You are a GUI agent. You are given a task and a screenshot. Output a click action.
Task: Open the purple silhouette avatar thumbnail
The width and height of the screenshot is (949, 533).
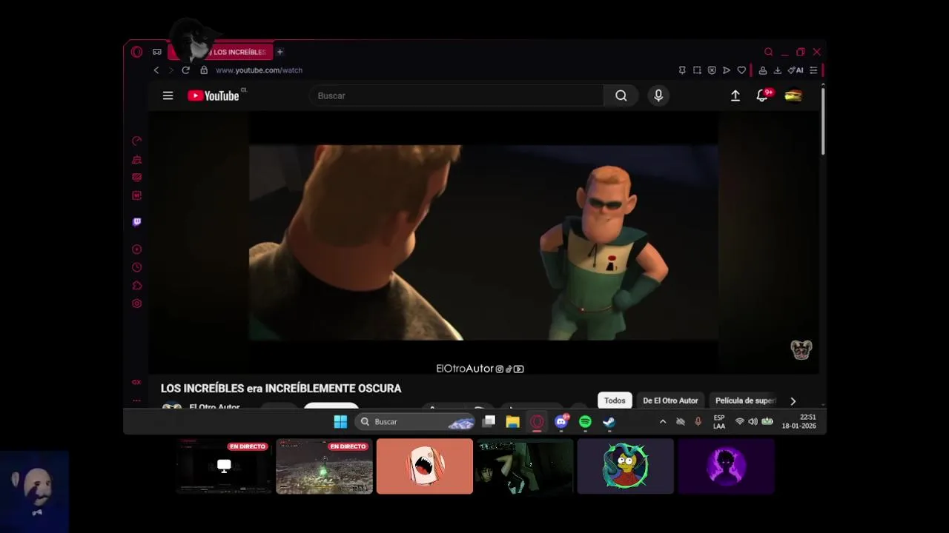726,466
